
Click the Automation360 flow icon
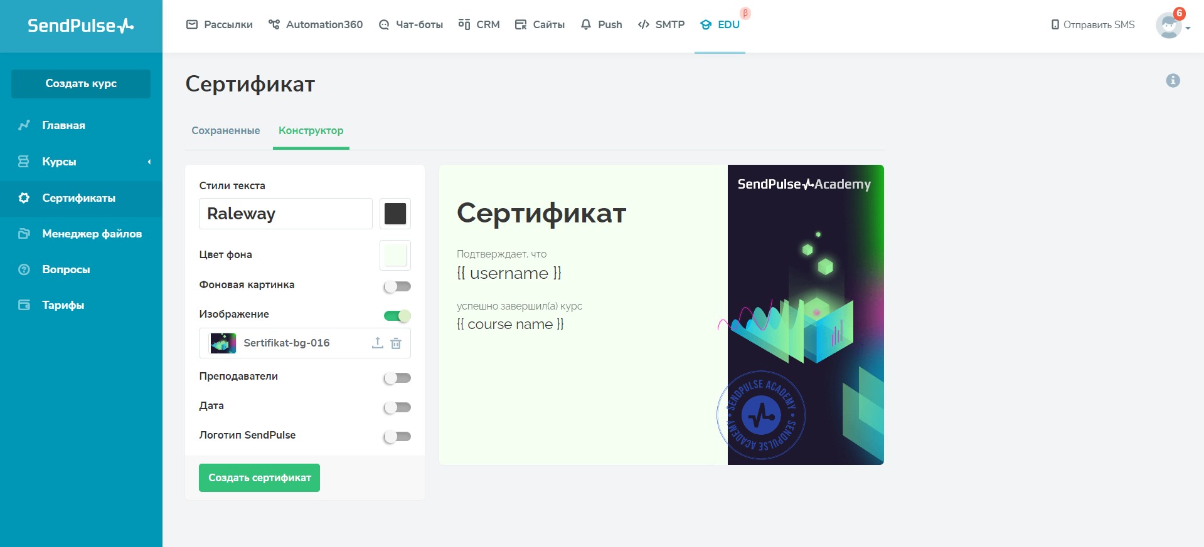click(x=274, y=24)
